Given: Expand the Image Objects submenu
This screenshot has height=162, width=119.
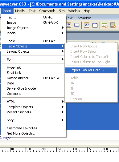Looking at the screenshot, I should coord(33,28).
